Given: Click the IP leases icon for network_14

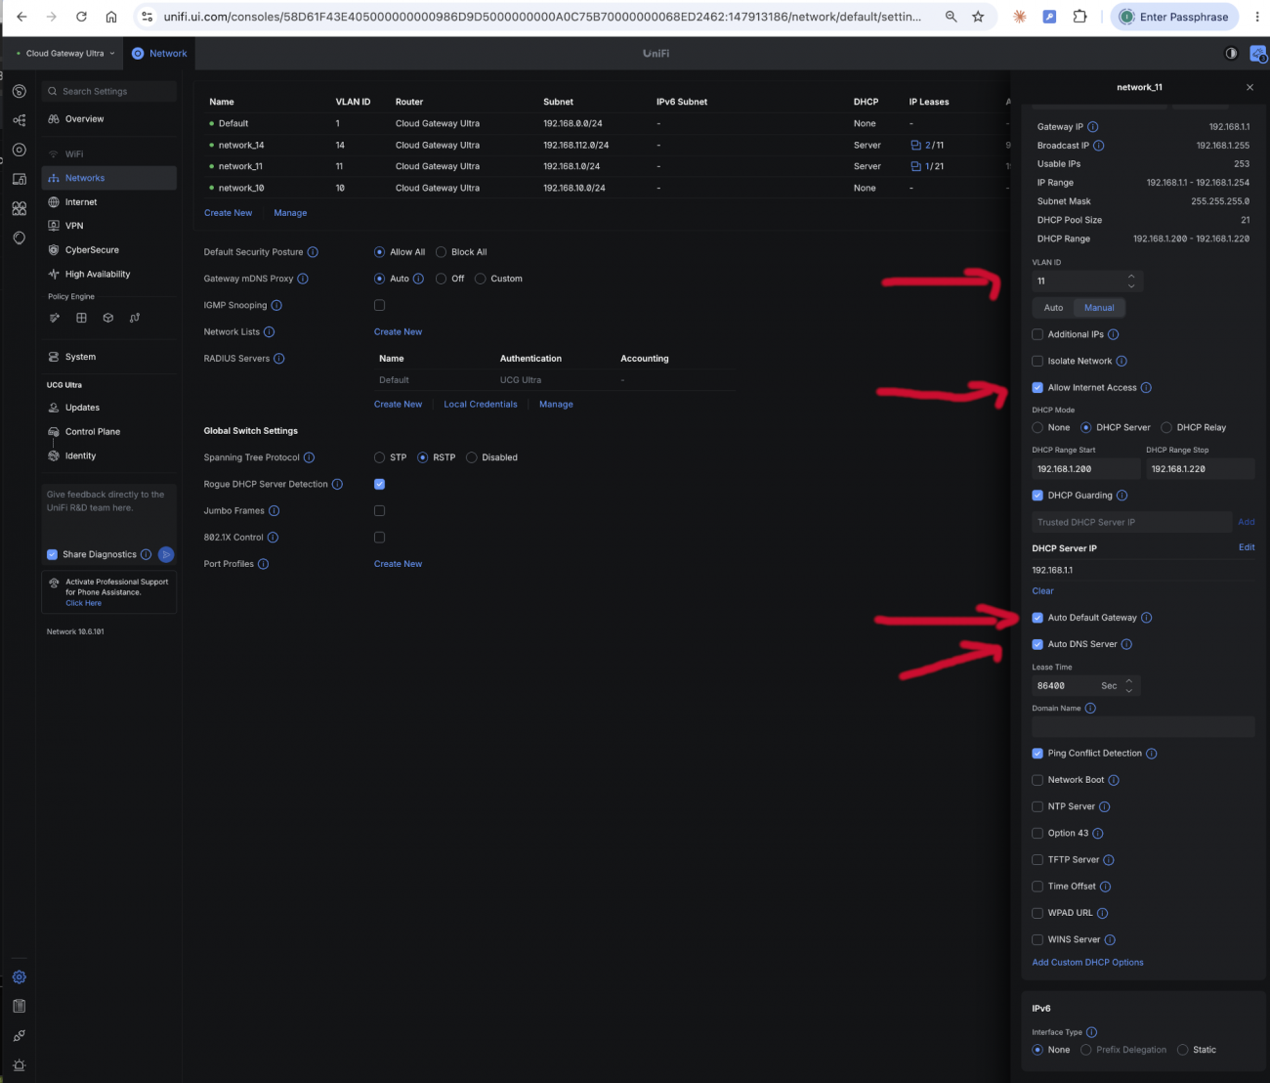Looking at the screenshot, I should point(915,145).
